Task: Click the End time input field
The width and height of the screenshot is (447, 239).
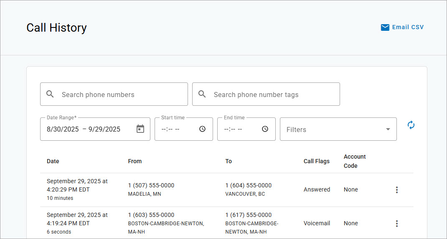Action: pos(238,129)
